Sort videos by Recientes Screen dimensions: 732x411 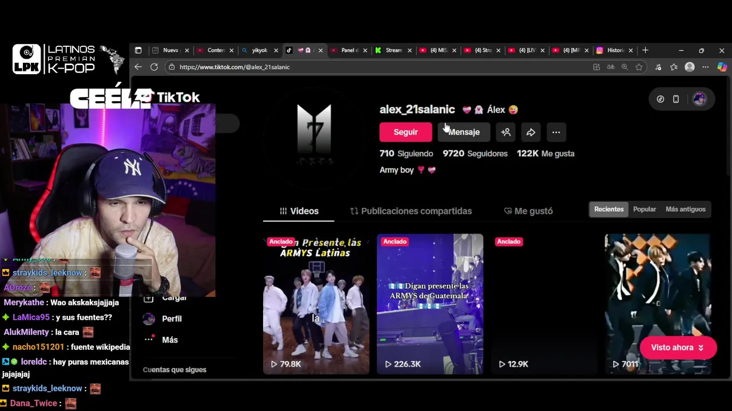click(x=608, y=209)
